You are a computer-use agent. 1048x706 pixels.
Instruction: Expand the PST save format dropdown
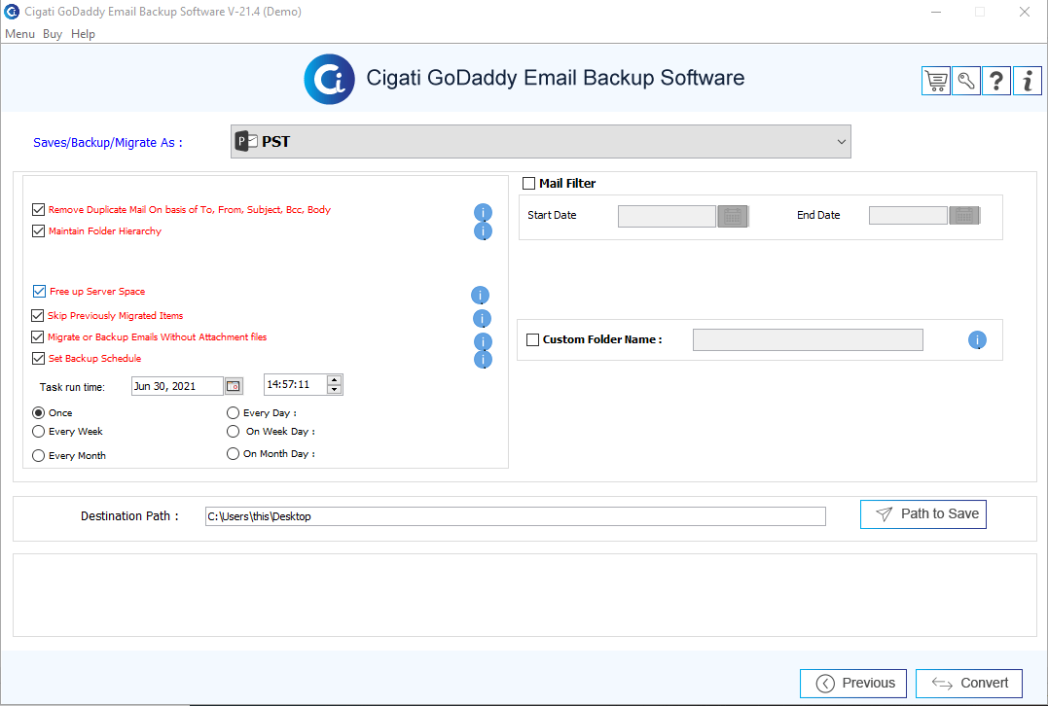point(541,142)
